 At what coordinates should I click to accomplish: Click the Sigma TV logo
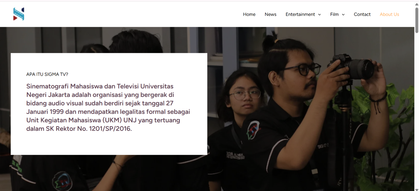point(19,14)
